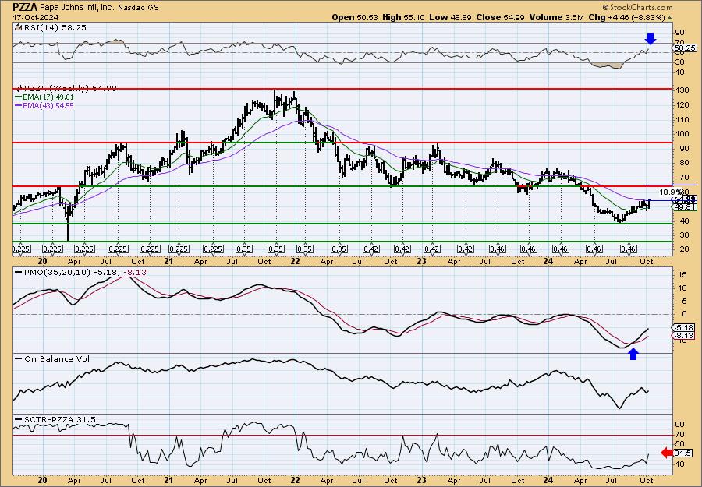Screen dimensions: 702x487
Task: Click the green EMA(17) legend line swatch
Action: [x=18, y=97]
